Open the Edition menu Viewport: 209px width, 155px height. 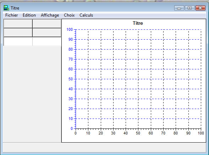[x=29, y=15]
